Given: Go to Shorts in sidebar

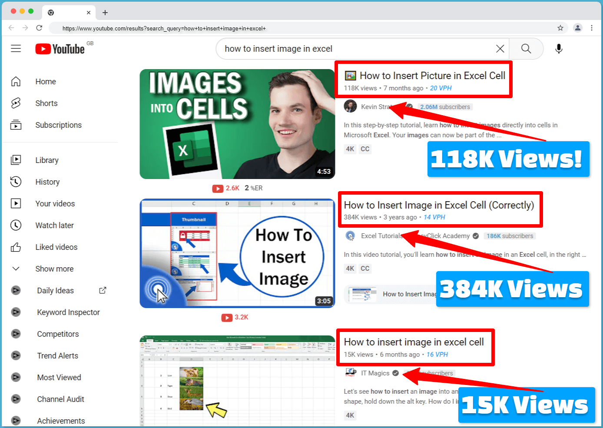Looking at the screenshot, I should [x=46, y=103].
